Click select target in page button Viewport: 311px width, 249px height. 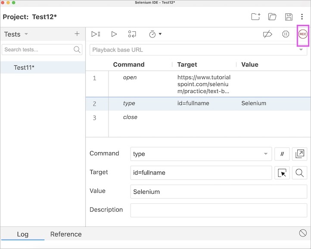[282, 173]
